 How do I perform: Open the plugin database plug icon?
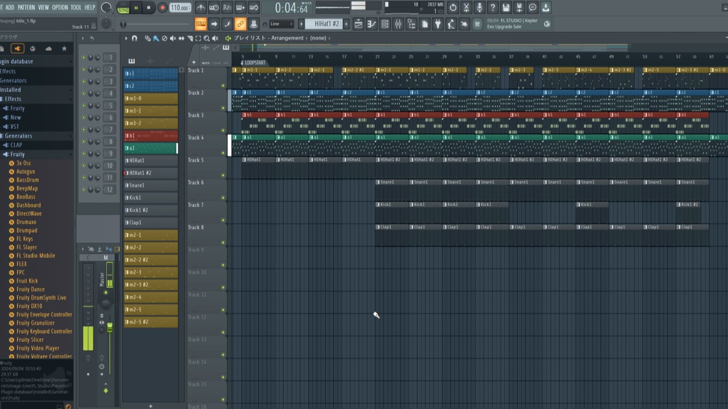pyautogui.click(x=438, y=24)
